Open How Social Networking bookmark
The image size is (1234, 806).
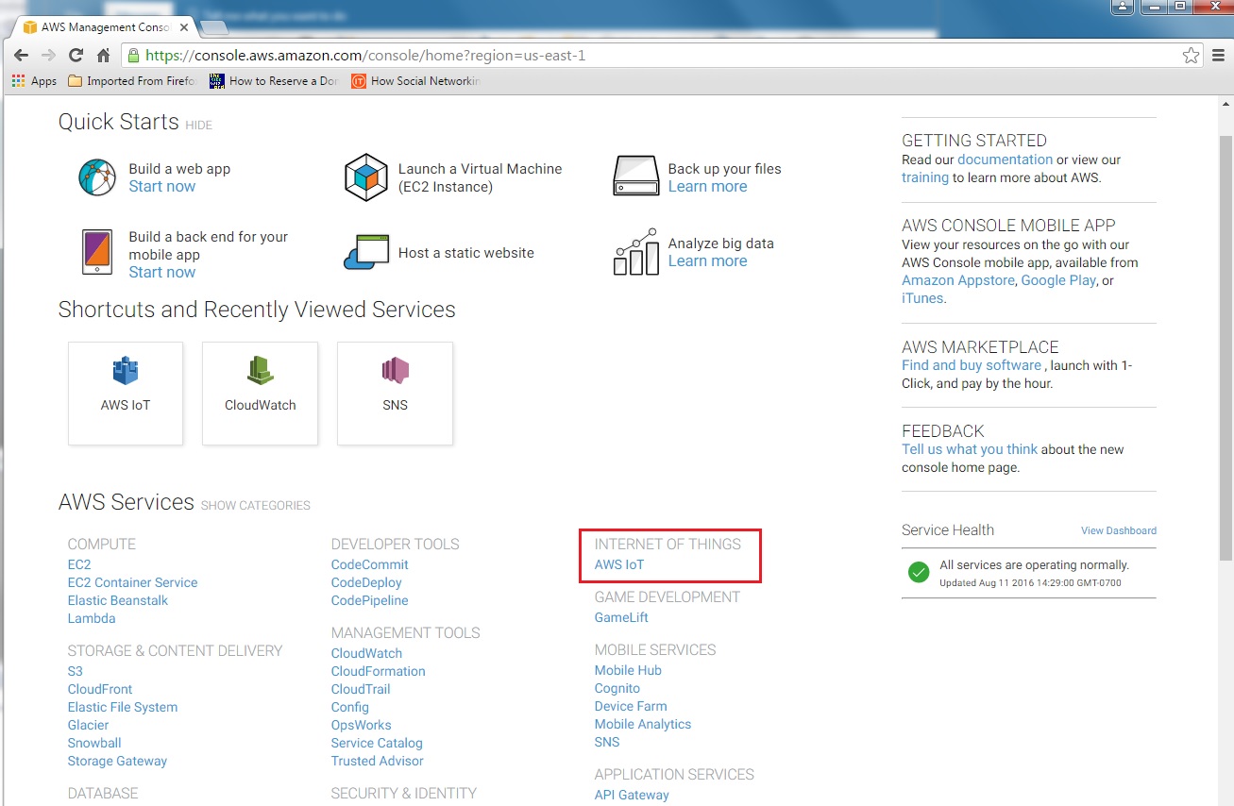point(415,81)
